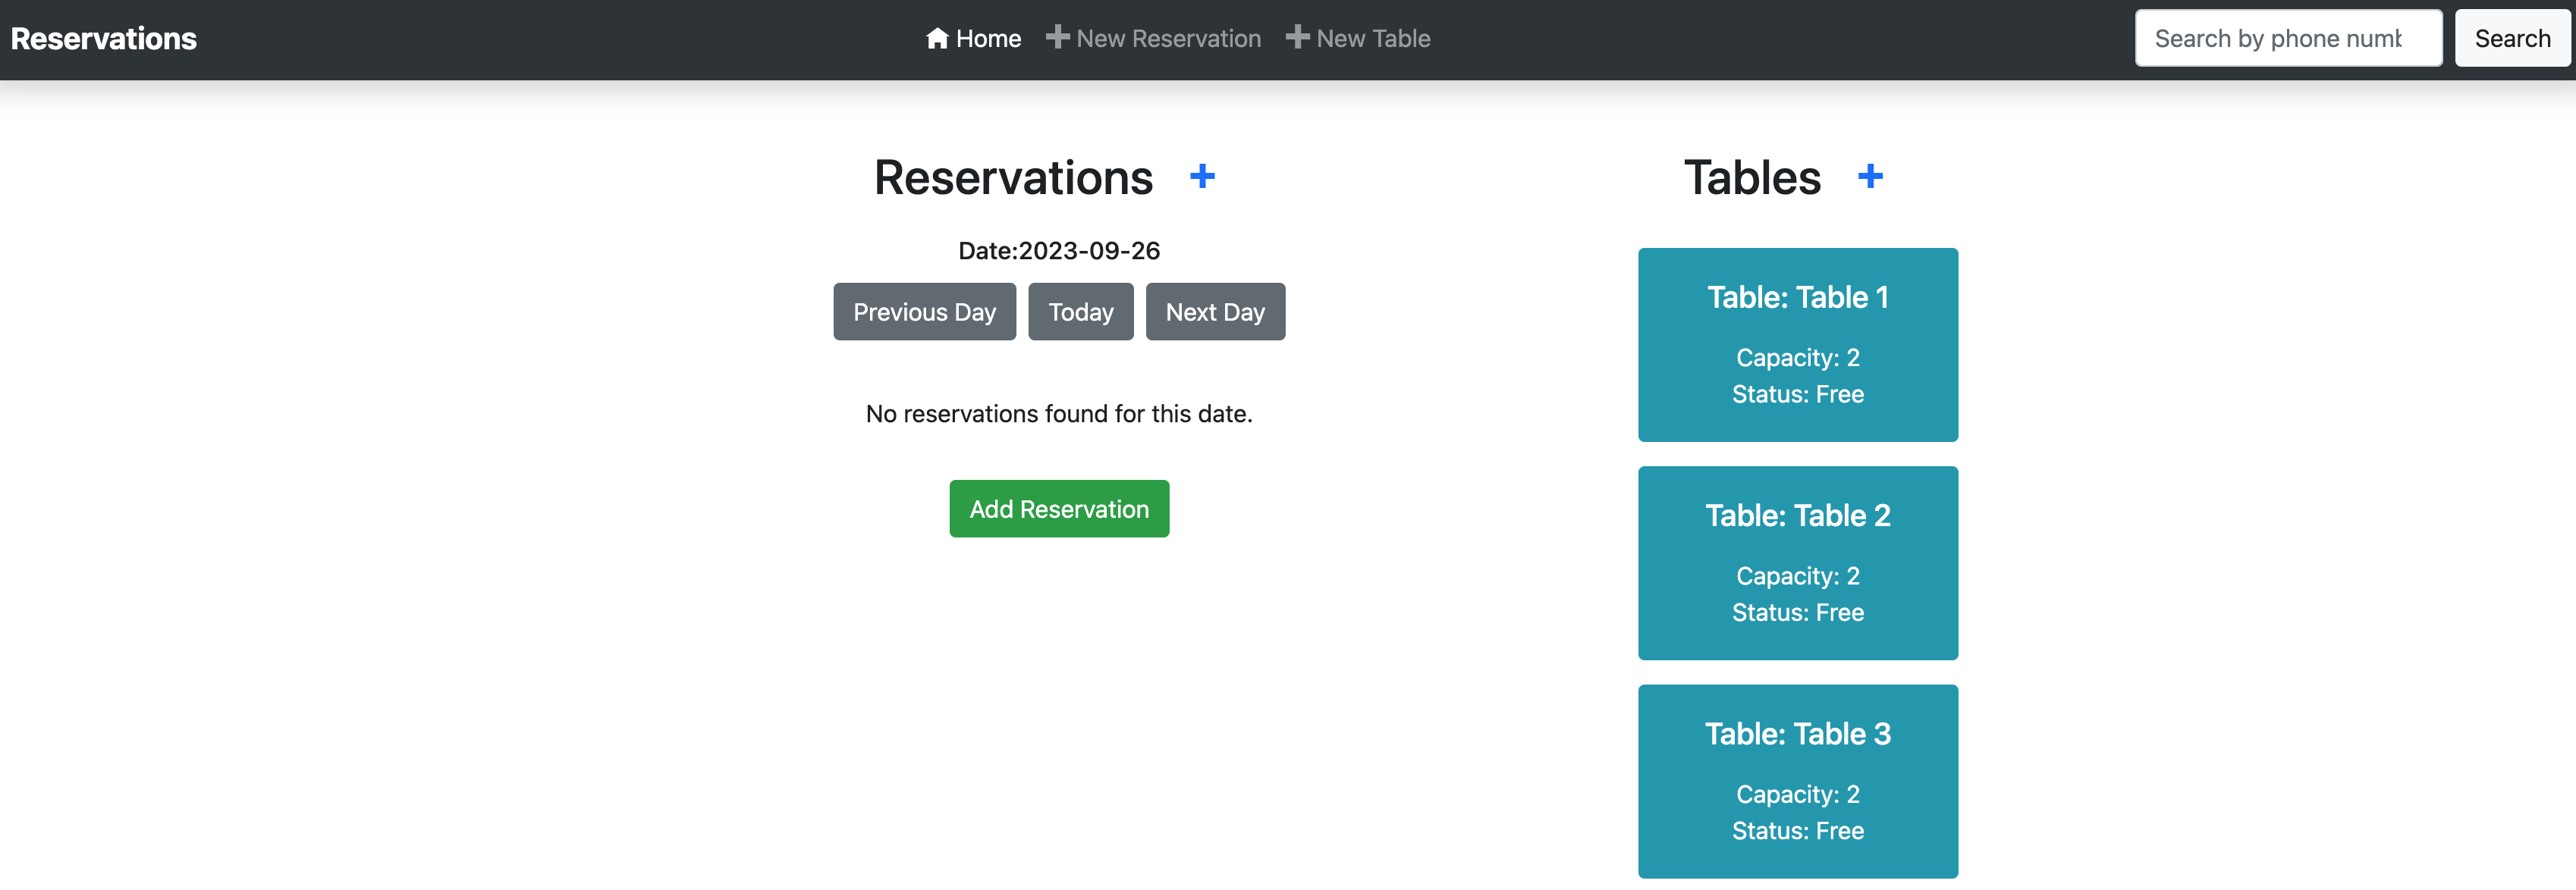Focus the Search by phone number field
The width and height of the screenshot is (2576, 890).
[x=2287, y=39]
